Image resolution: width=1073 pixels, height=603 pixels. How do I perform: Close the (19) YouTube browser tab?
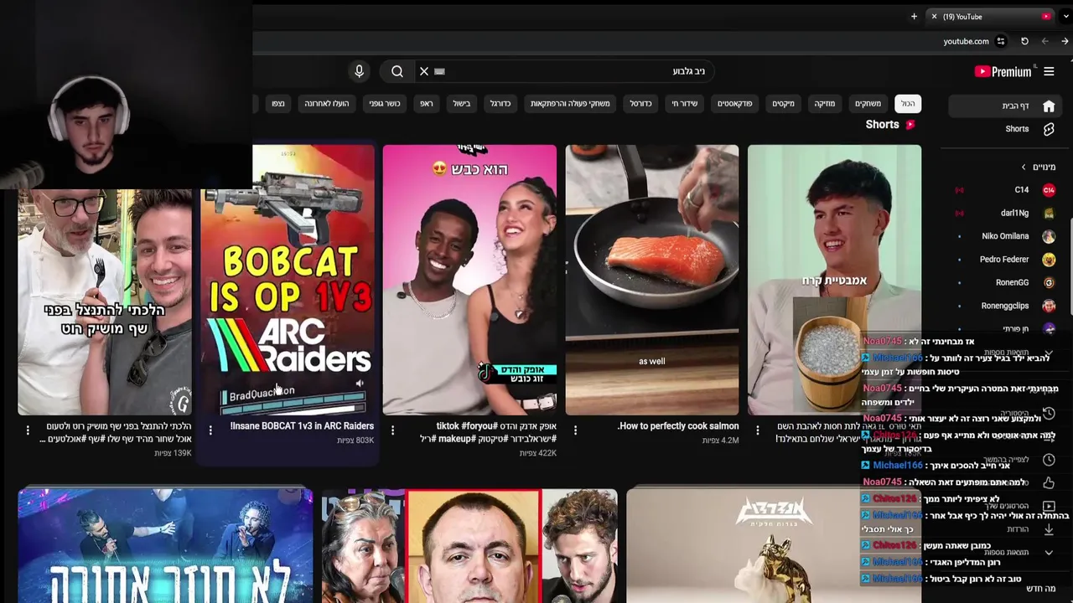pos(934,17)
